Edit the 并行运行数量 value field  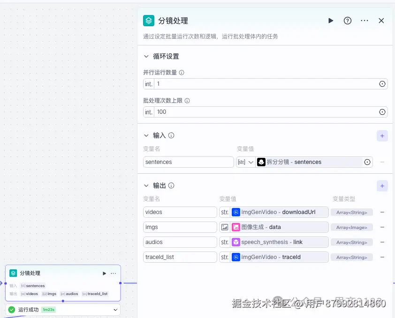click(266, 84)
